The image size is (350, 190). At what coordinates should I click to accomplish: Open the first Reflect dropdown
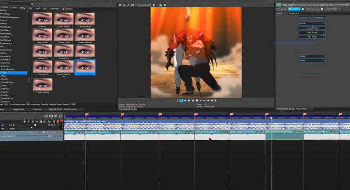312,56
